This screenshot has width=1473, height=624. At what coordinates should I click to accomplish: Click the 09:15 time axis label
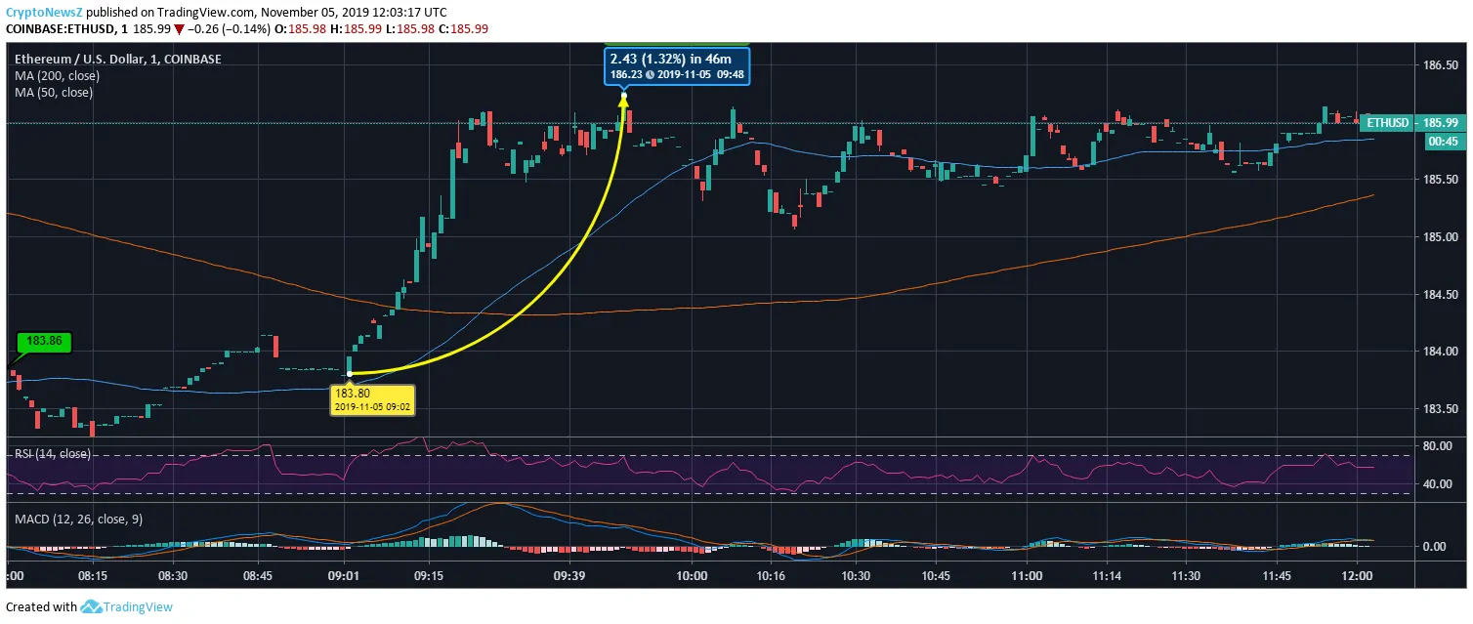[429, 577]
